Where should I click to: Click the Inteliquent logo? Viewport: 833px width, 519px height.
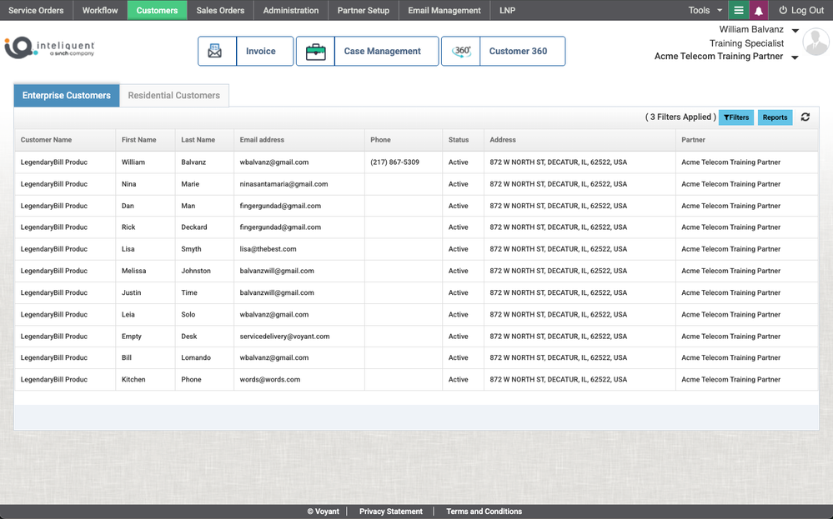[x=49, y=47]
